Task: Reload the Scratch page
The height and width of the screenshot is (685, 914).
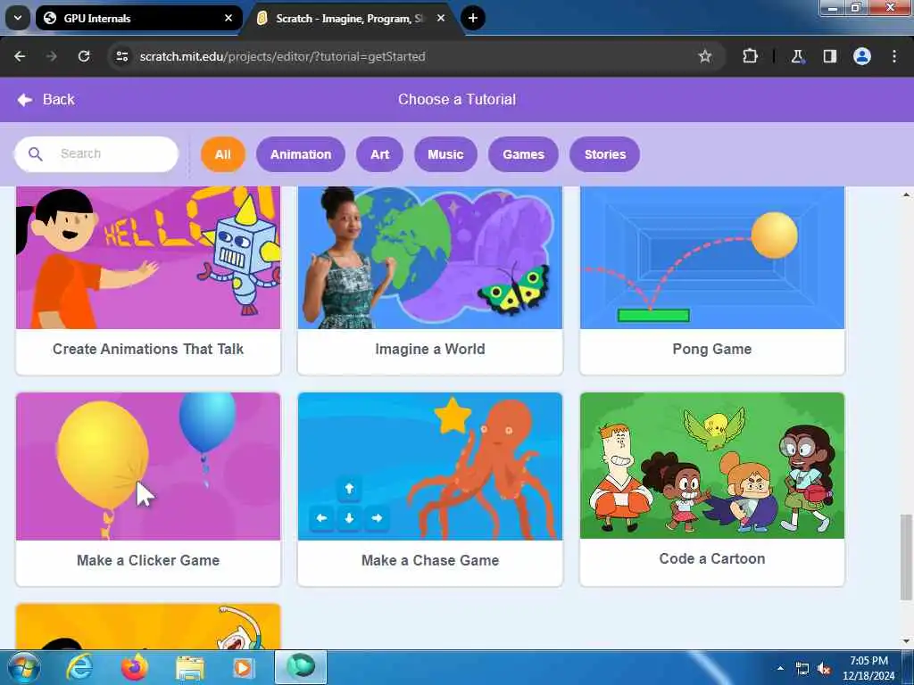Action: point(84,56)
